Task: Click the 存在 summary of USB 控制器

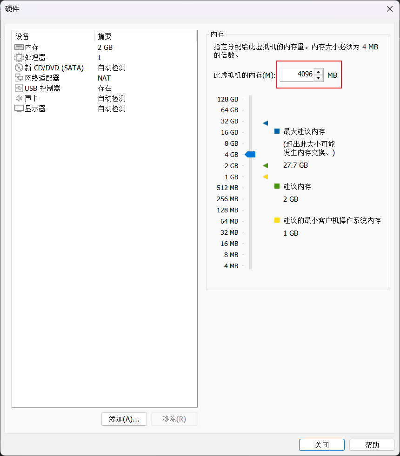Action: [x=105, y=88]
